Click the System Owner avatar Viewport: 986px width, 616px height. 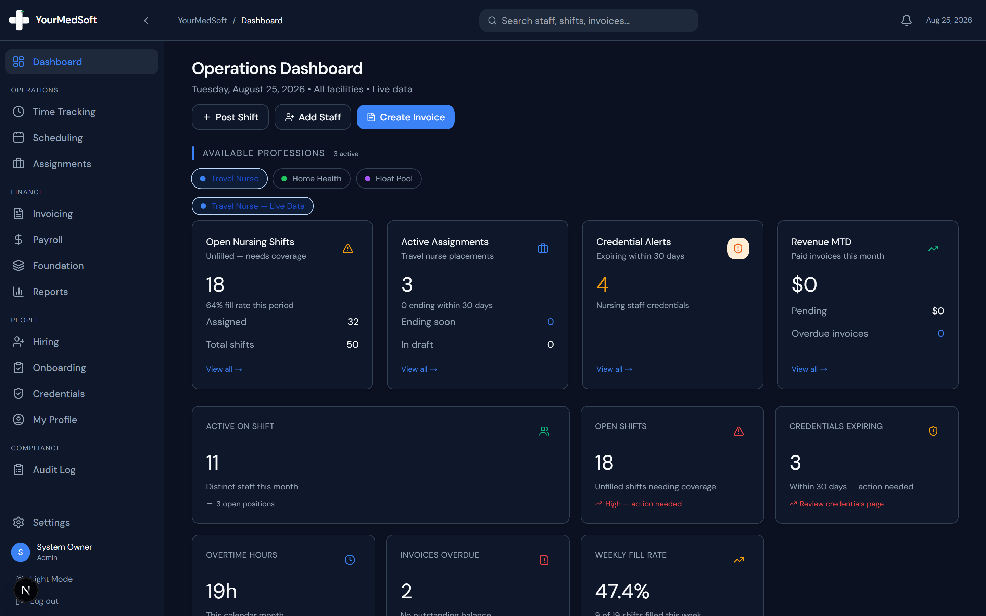tap(21, 552)
